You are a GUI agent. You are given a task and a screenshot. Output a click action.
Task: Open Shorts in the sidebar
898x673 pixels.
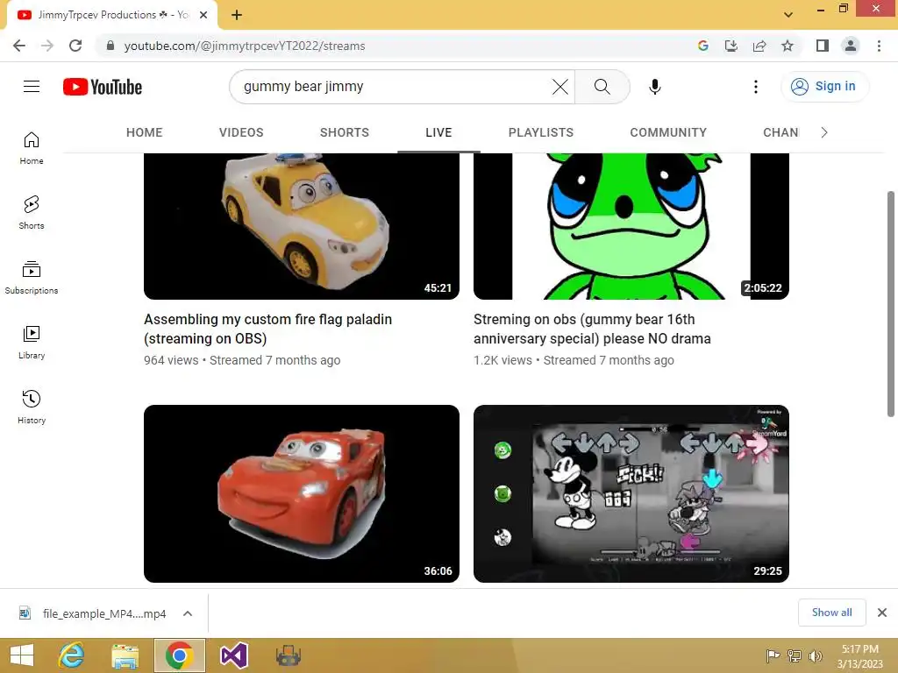pyautogui.click(x=32, y=213)
